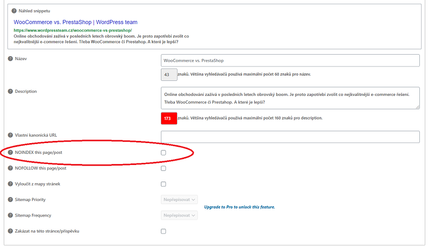Click help icon for NOFOLLOW this page/post
Screen dimensions: 429x247
pos(10,168)
